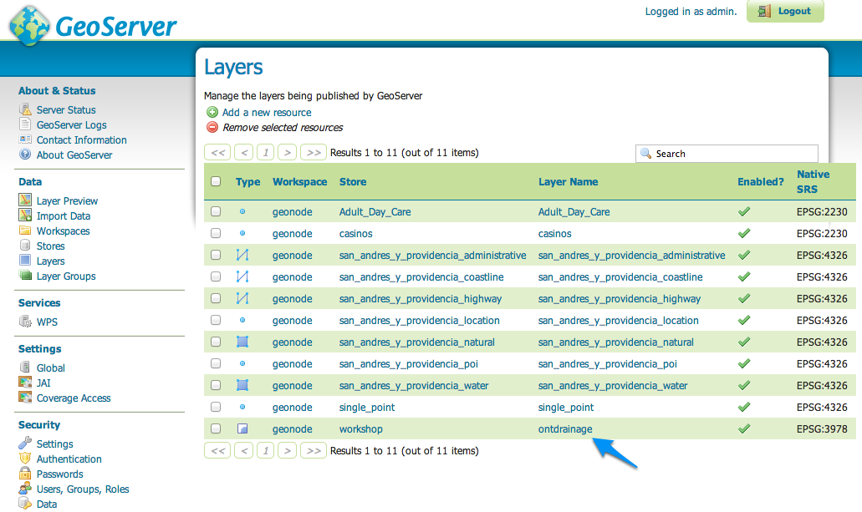862x512 pixels.
Task: Click the Layer Groups icon
Action: click(x=25, y=276)
